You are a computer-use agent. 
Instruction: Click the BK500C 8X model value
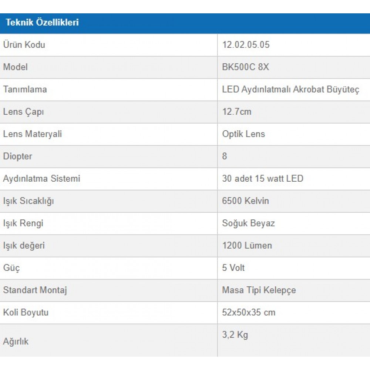click(245, 67)
